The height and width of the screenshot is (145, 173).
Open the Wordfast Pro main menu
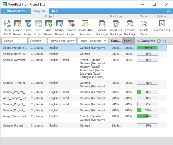point(16,11)
